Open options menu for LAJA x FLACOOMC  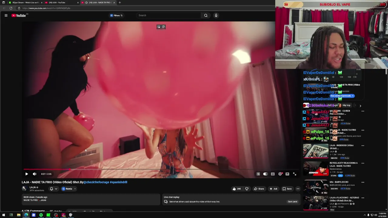coord(363,198)
